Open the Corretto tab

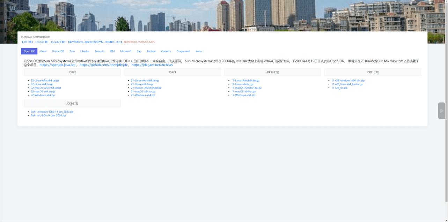coord(166,51)
